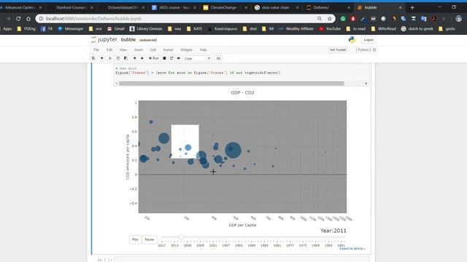Open the Cell menu
The width and height of the screenshot is (467, 262).
153,50
